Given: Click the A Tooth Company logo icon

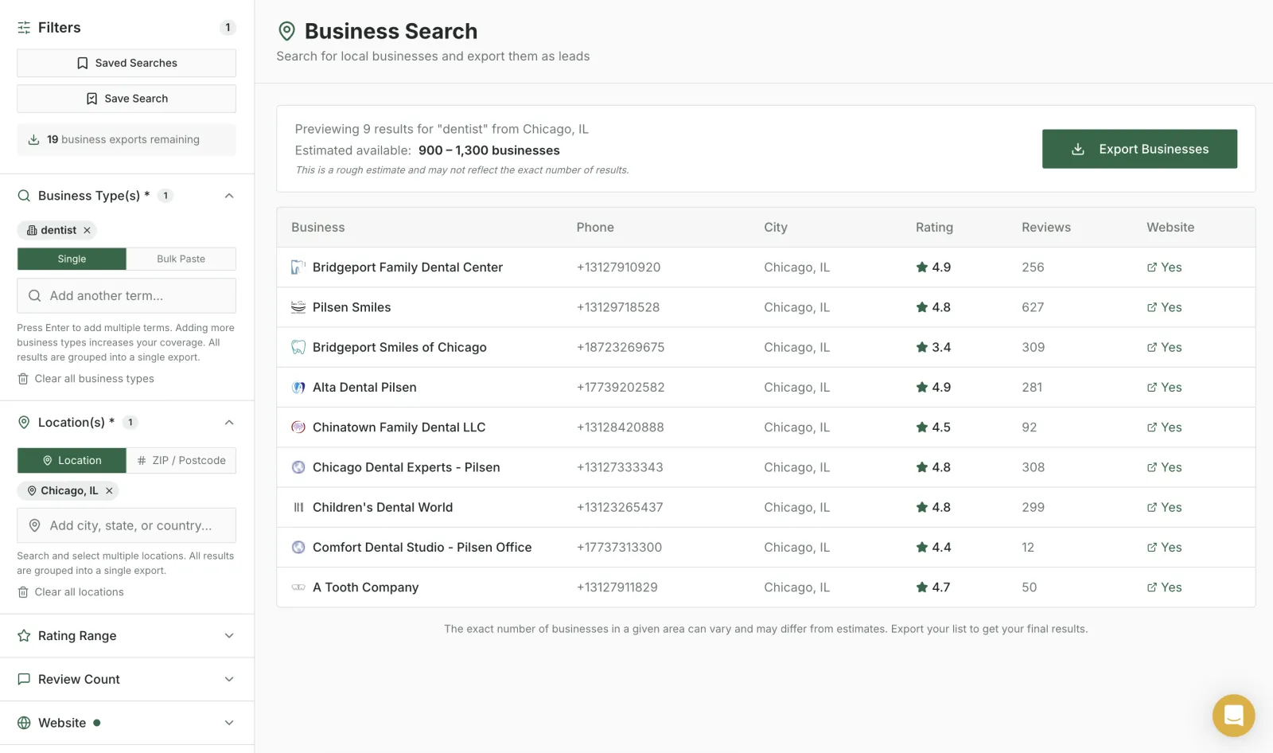Looking at the screenshot, I should 298,587.
